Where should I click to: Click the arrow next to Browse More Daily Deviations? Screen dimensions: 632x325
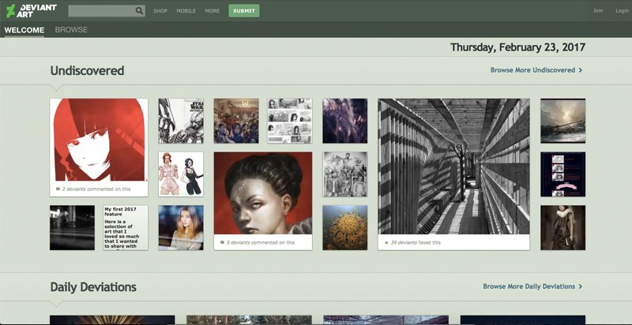pos(581,286)
